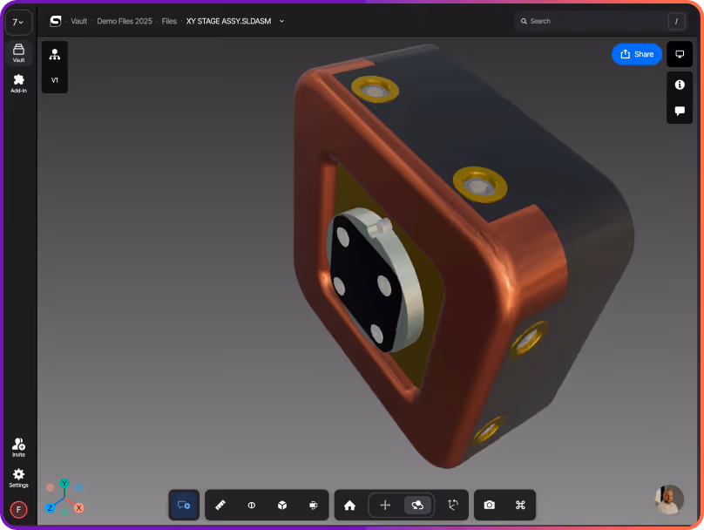This screenshot has height=530, width=704.
Task: Switch to pan mode plus icon
Action: tap(385, 506)
